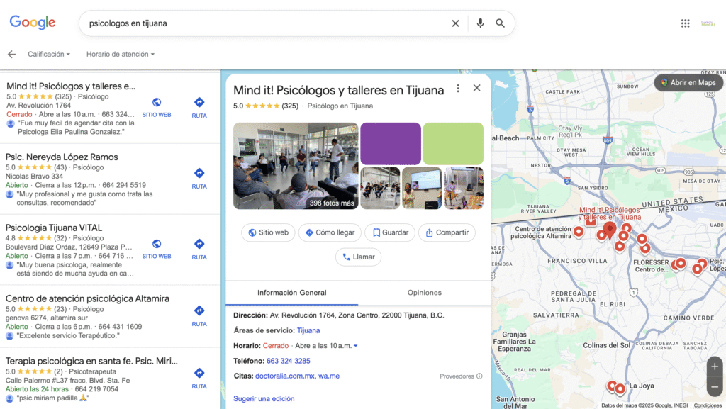Image resolution: width=726 pixels, height=409 pixels.
Task: Open Sitio Web for Psicologia Tijuana VITAL
Action: (157, 248)
